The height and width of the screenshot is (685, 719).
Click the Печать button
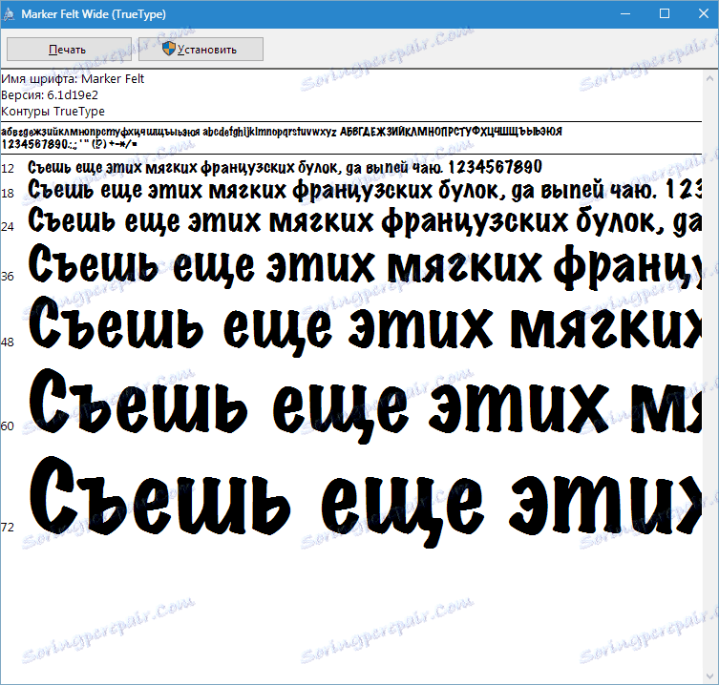coord(70,49)
